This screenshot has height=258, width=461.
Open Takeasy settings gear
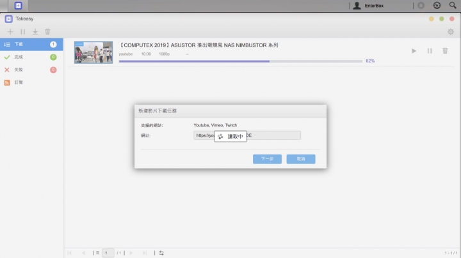click(x=450, y=32)
